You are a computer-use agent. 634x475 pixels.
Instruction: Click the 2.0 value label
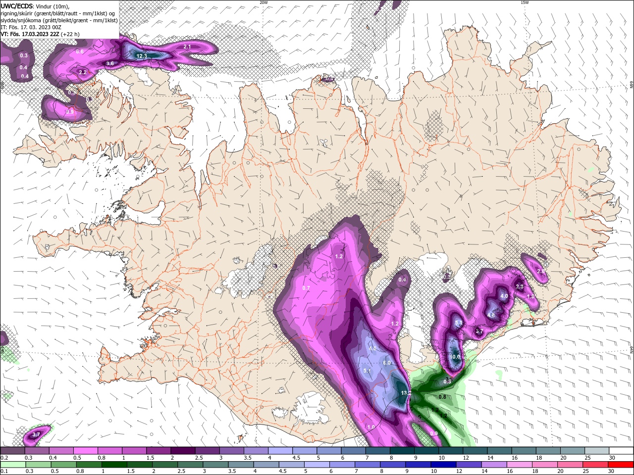(540, 271)
